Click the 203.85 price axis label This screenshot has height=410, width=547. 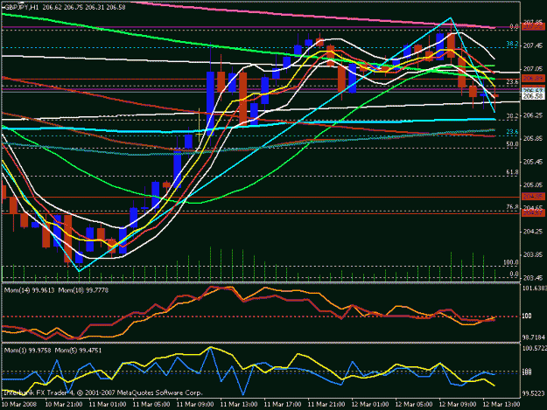(533, 255)
